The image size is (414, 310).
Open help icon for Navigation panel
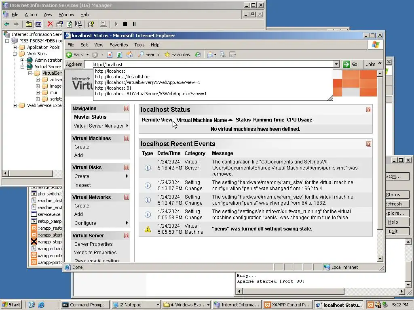pyautogui.click(x=127, y=108)
